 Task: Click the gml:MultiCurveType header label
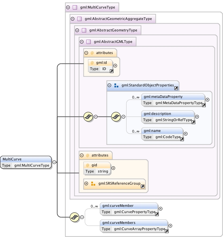tap(97, 7)
